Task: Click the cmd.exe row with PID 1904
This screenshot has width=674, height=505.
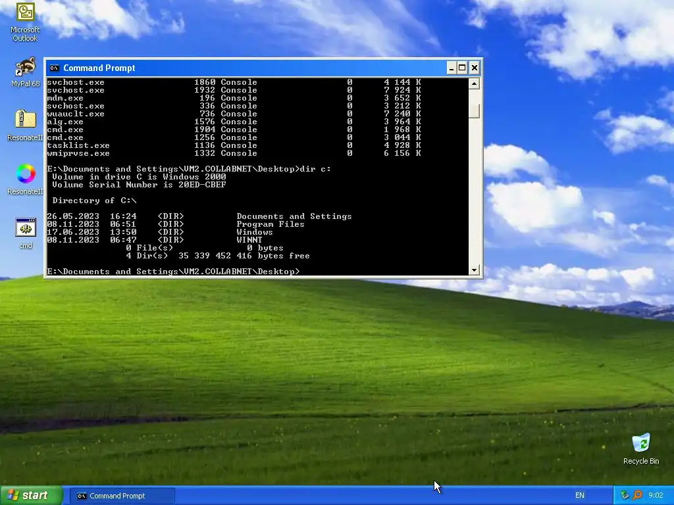Action: (x=234, y=130)
